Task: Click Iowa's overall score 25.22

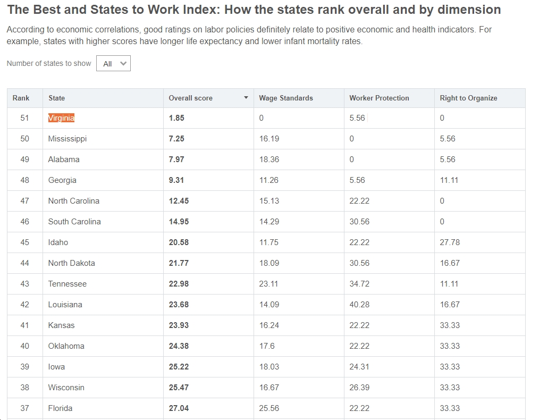Action: click(x=179, y=367)
